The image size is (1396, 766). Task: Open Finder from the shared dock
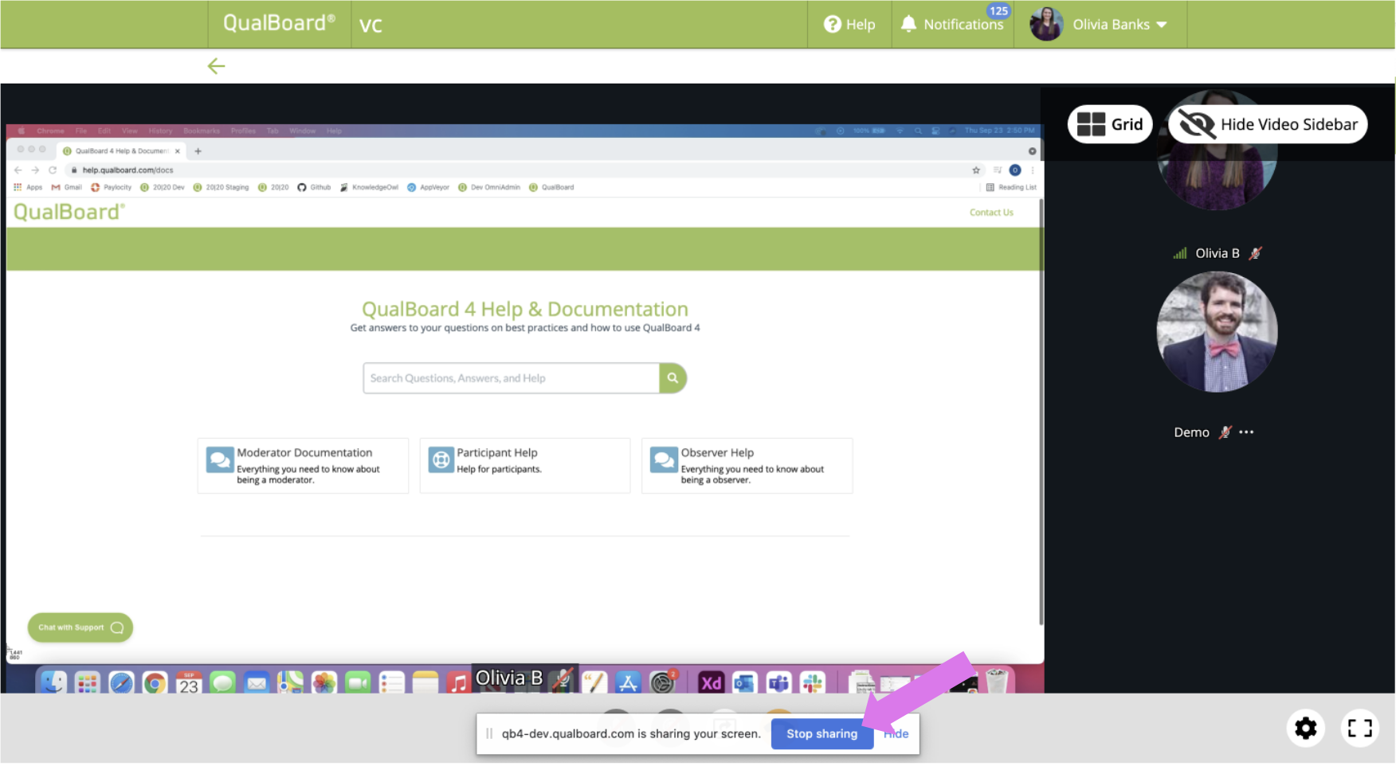click(53, 682)
